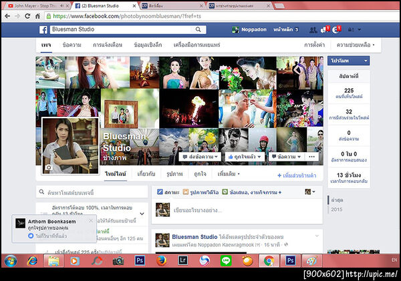This screenshot has height=281, width=401.
Task: Open Bluesman Studio post author link
Action: 194,237
